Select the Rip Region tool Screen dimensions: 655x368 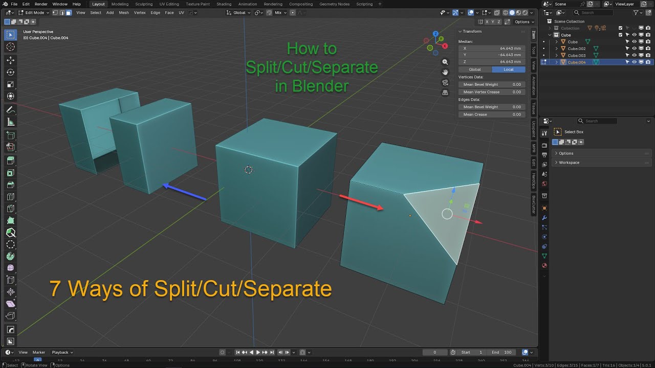(10, 316)
